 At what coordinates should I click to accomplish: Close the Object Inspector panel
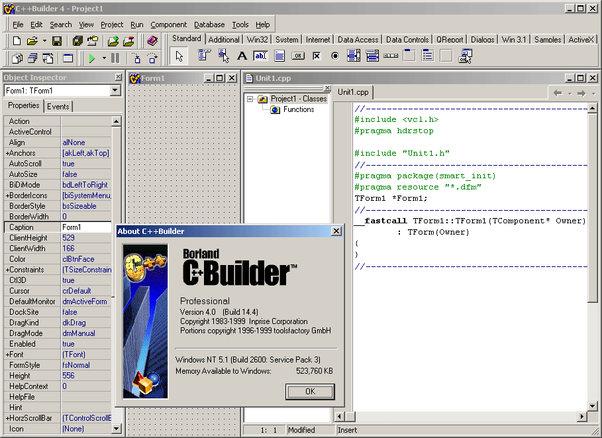click(x=119, y=77)
